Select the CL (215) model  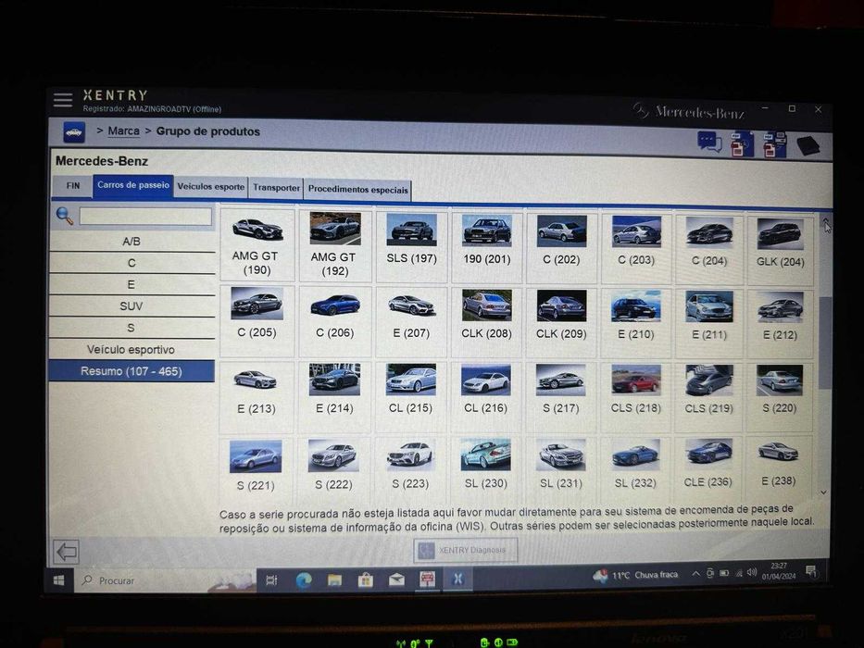click(410, 395)
